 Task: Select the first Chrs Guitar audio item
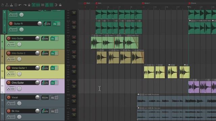pyautogui.click(x=194, y=87)
